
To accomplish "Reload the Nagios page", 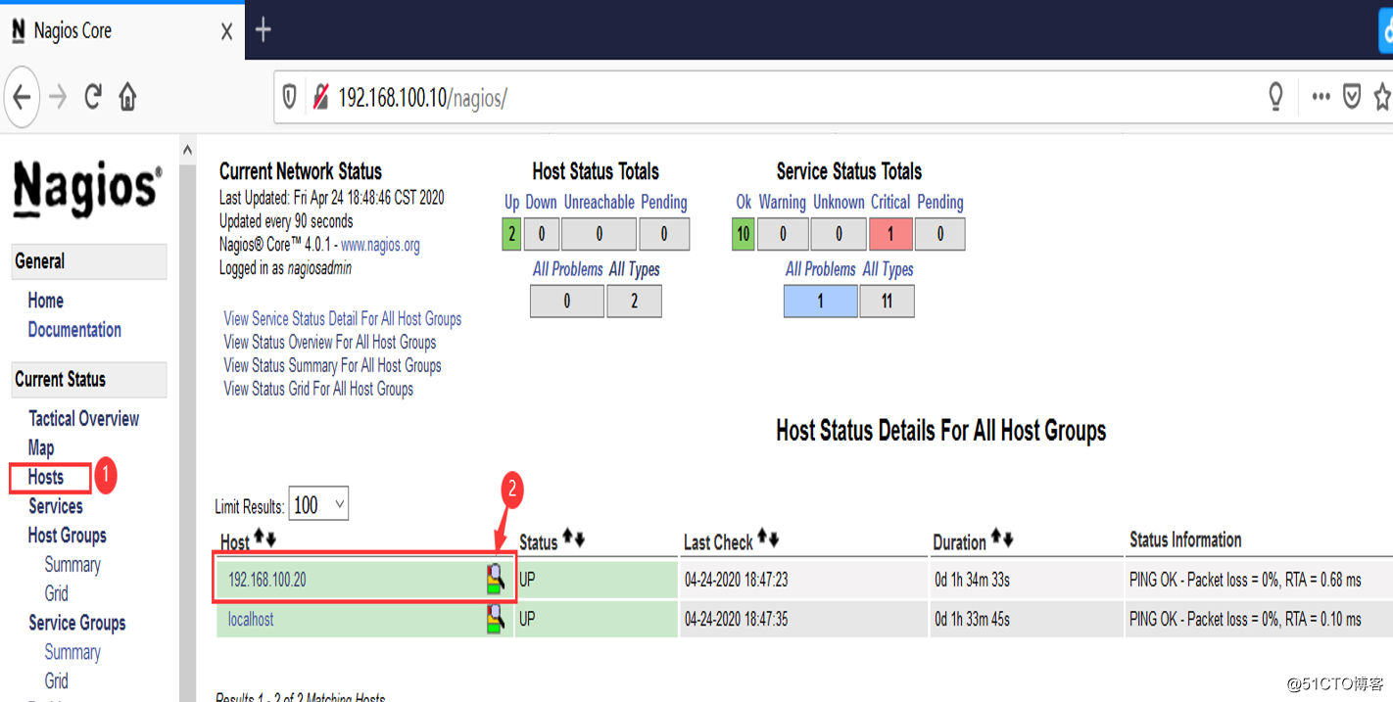I will pyautogui.click(x=93, y=97).
